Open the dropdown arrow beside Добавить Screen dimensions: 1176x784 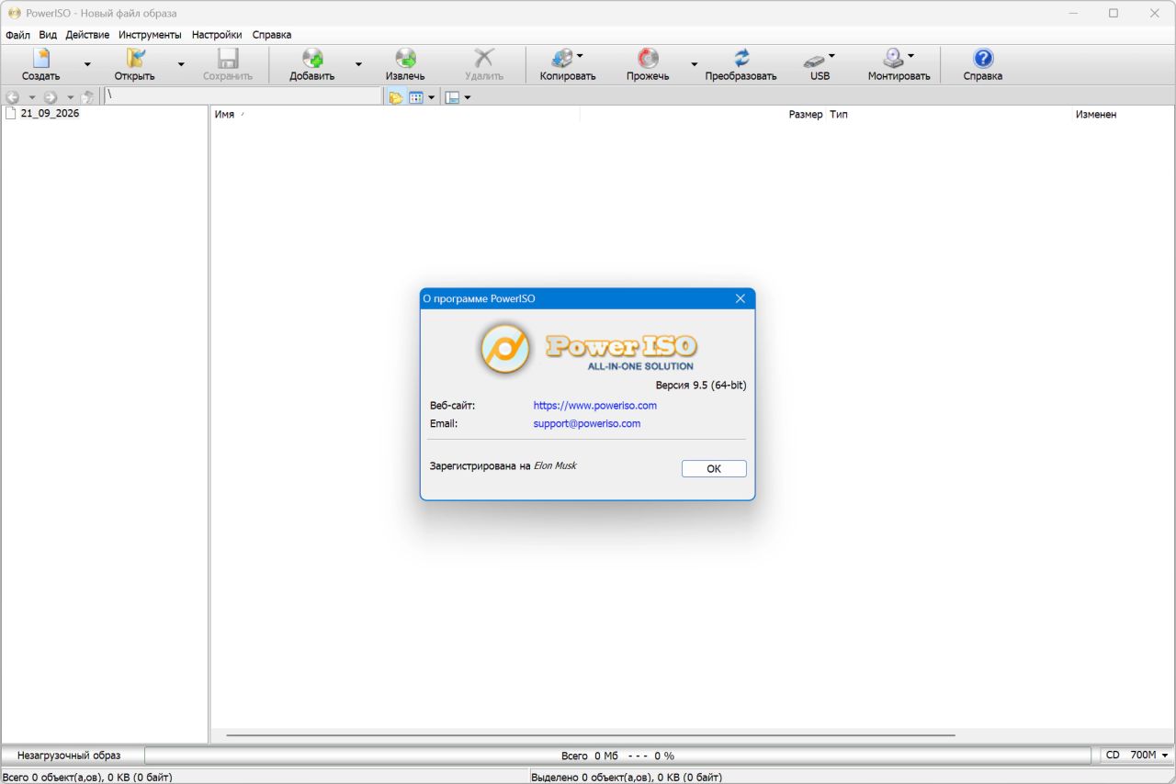click(358, 64)
